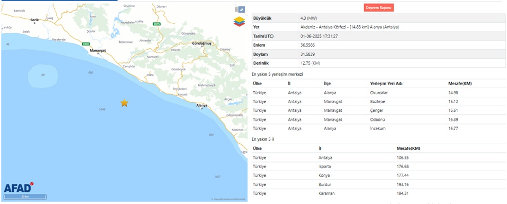Click the D695 road badge on map
Image resolution: width=507 pixels, height=204 pixels.
156,23
